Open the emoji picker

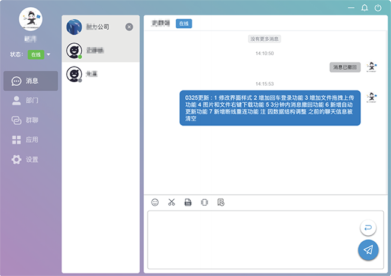(x=155, y=202)
